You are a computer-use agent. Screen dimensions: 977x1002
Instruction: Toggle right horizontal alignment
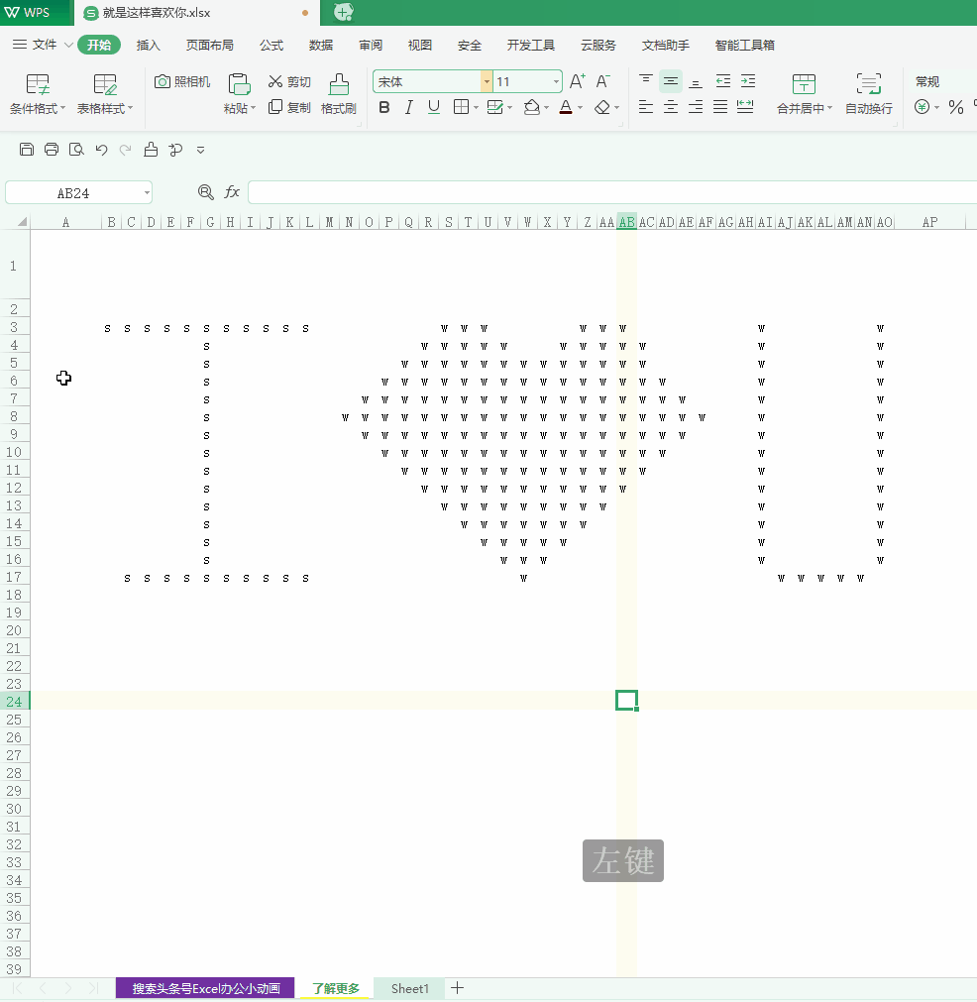pos(696,107)
